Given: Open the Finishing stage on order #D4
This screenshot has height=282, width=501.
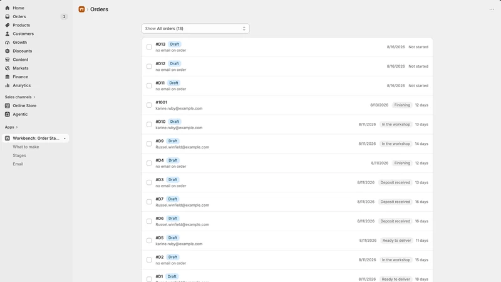Looking at the screenshot, I should click(x=402, y=163).
